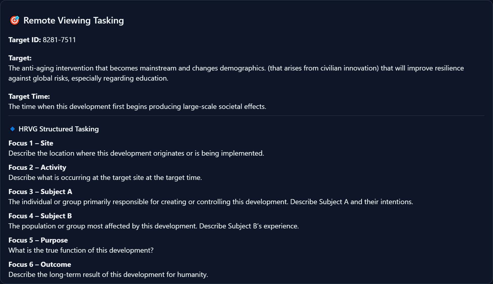Click the target bullseye icon

15,20
